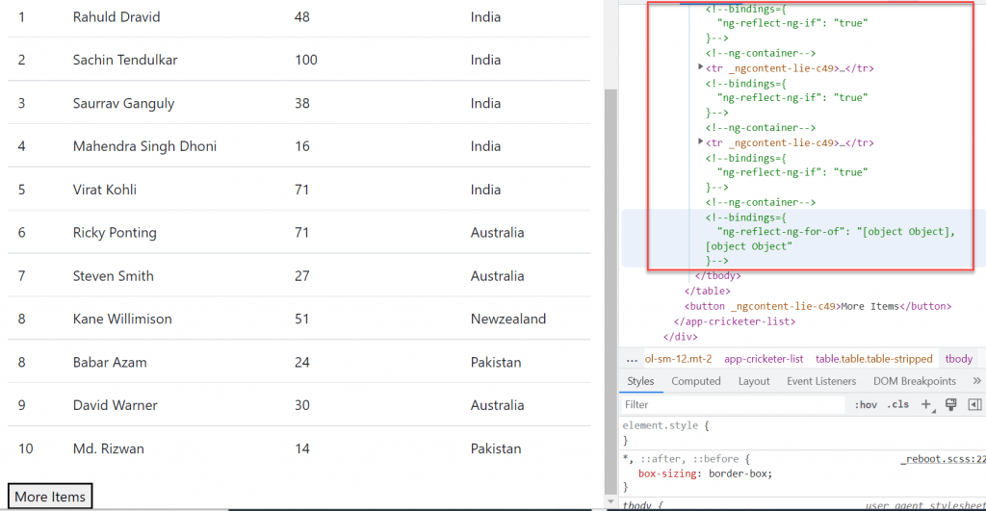Open the _reboot.scss source link
The image size is (986, 511).
942,459
